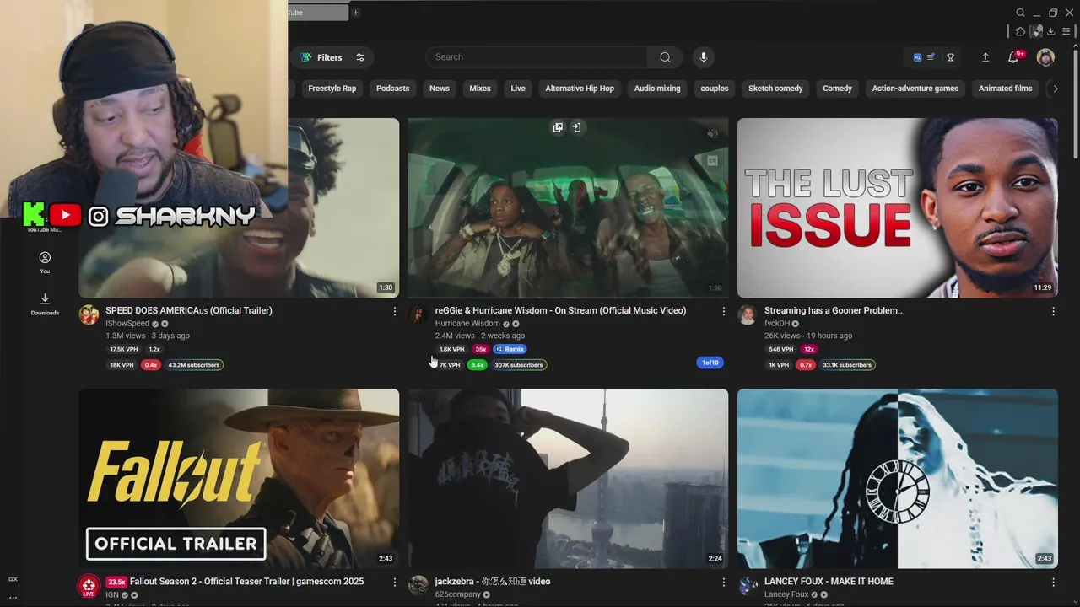This screenshot has width=1080, height=607.
Task: Toggle subtitles icon on the On Stream preview
Action: (712, 160)
